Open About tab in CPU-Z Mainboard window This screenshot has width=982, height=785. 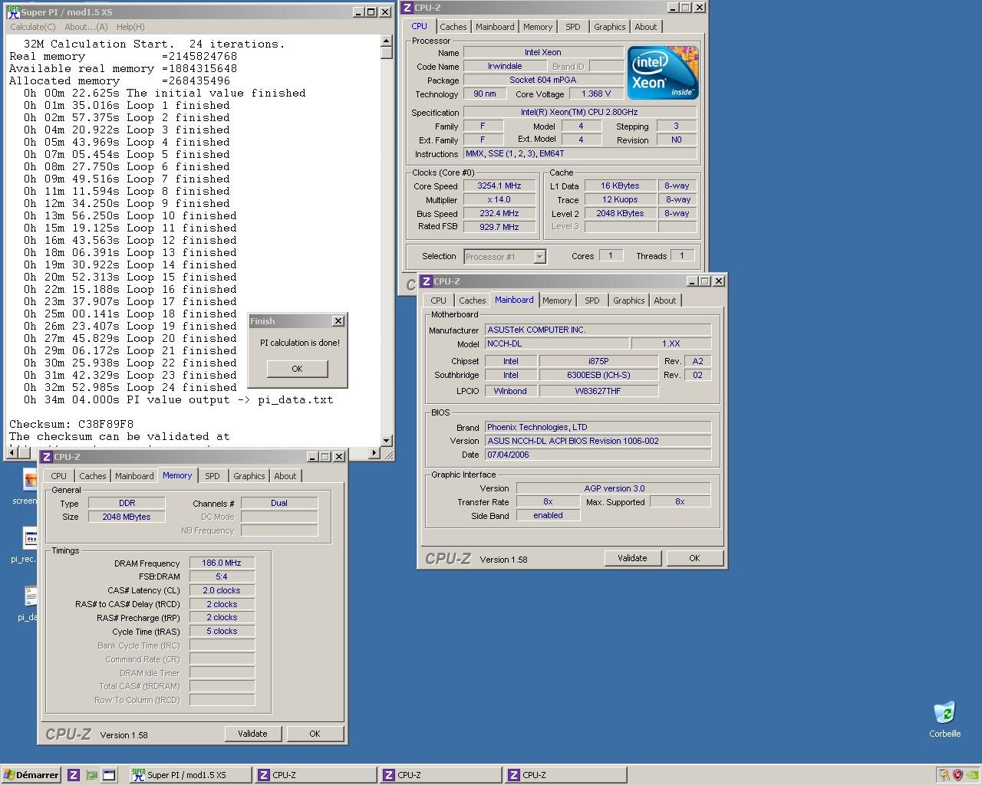click(665, 301)
